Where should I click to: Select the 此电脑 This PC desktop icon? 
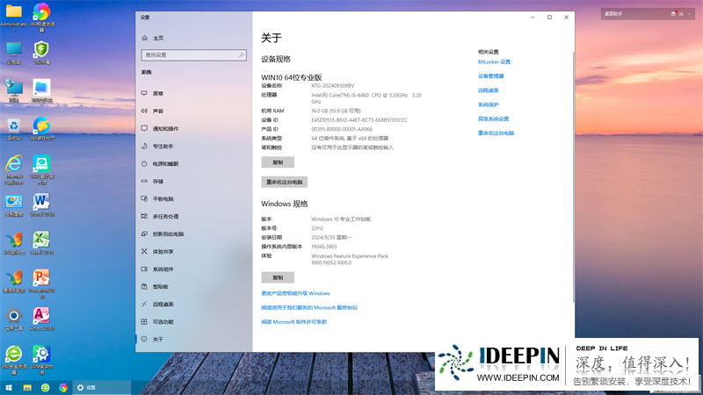click(x=14, y=53)
